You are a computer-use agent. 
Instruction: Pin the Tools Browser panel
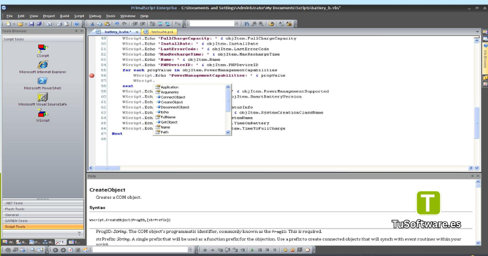(76, 31)
